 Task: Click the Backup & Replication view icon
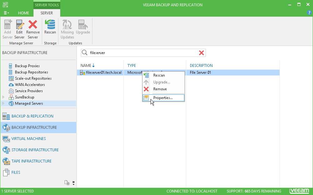point(6,116)
